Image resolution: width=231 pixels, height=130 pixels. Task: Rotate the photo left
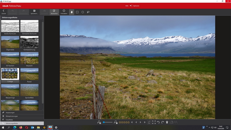click(x=158, y=123)
